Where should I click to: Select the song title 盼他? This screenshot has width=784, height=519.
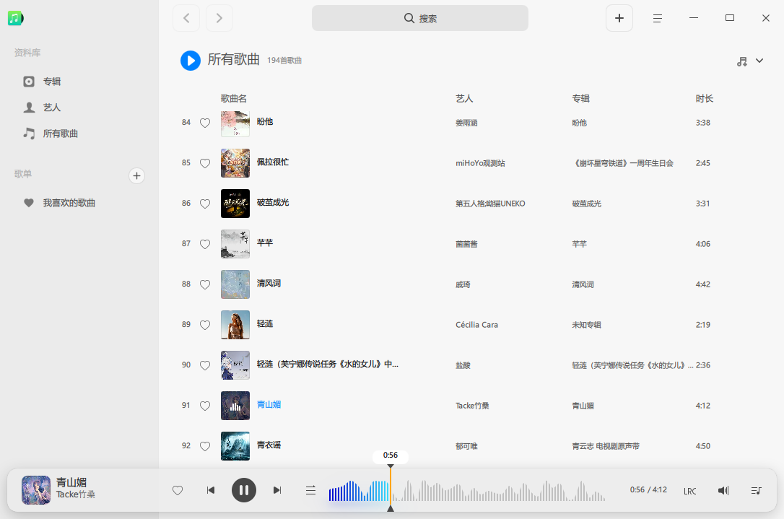pyautogui.click(x=264, y=121)
